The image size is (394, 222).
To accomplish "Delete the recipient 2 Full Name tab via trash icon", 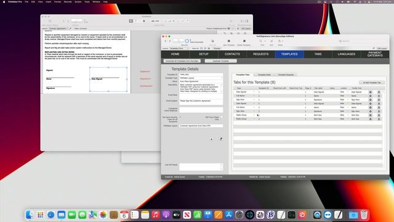I will pos(379,107).
